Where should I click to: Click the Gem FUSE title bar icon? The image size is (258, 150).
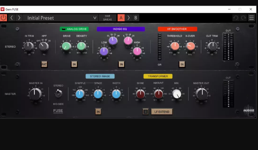(3, 9)
